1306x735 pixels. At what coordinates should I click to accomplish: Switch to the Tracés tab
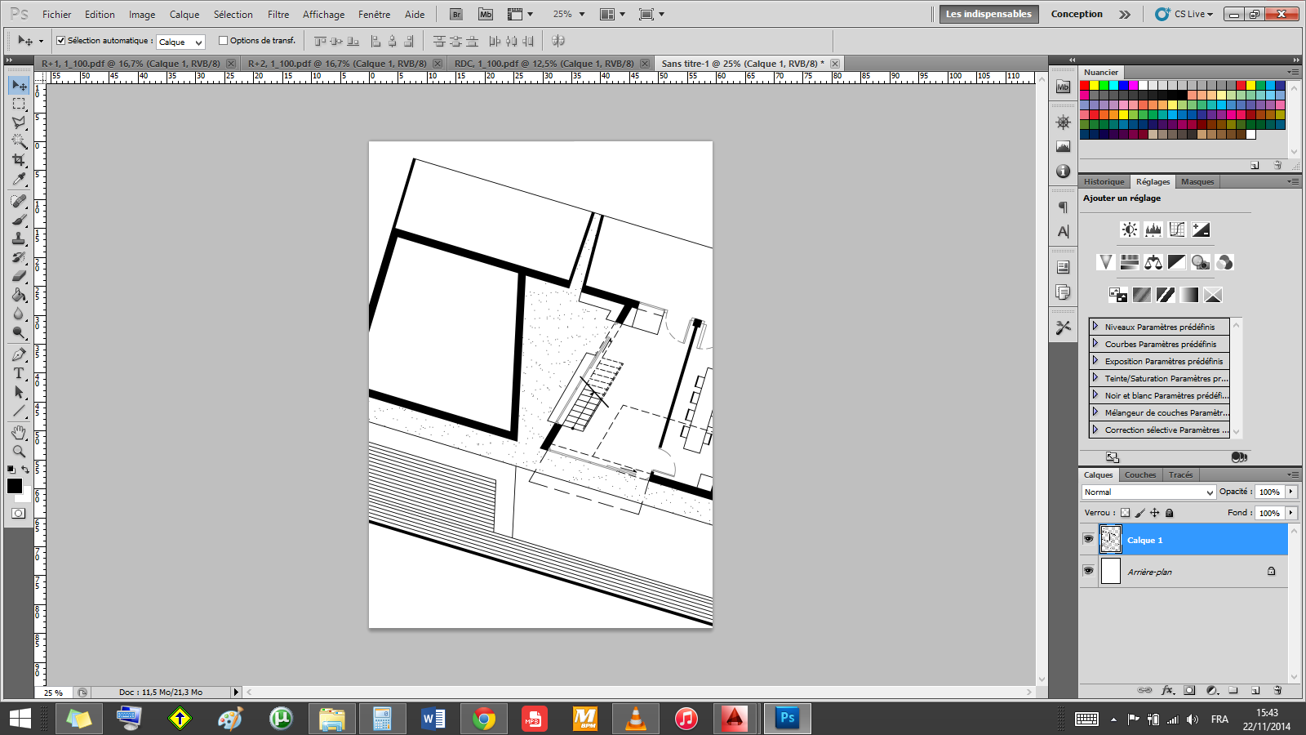point(1180,474)
